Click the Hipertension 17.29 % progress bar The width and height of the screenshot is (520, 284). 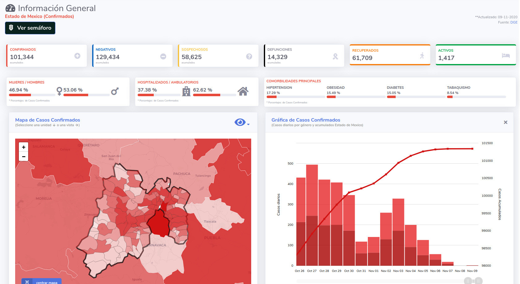[296, 97]
